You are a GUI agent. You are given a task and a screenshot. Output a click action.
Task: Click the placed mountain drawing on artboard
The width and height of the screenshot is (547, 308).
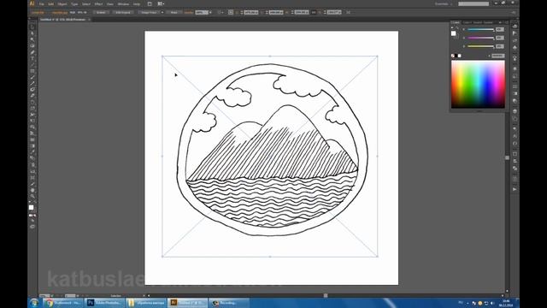click(270, 156)
